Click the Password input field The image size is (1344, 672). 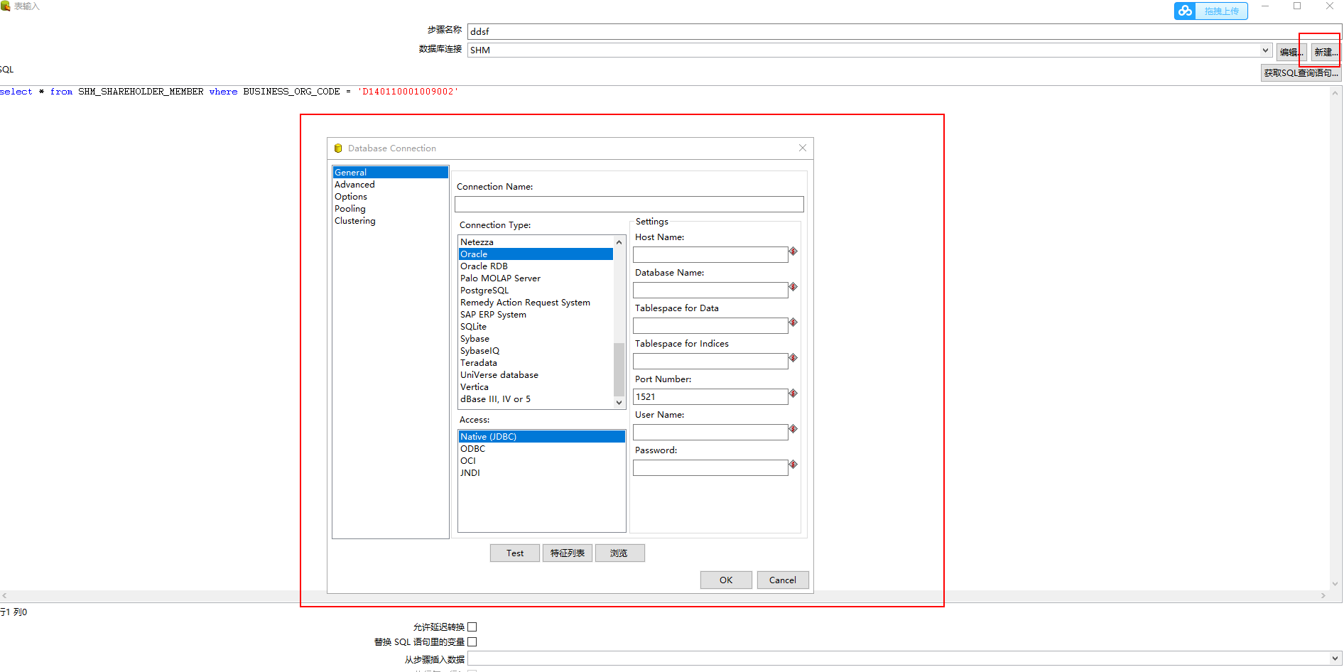[710, 467]
